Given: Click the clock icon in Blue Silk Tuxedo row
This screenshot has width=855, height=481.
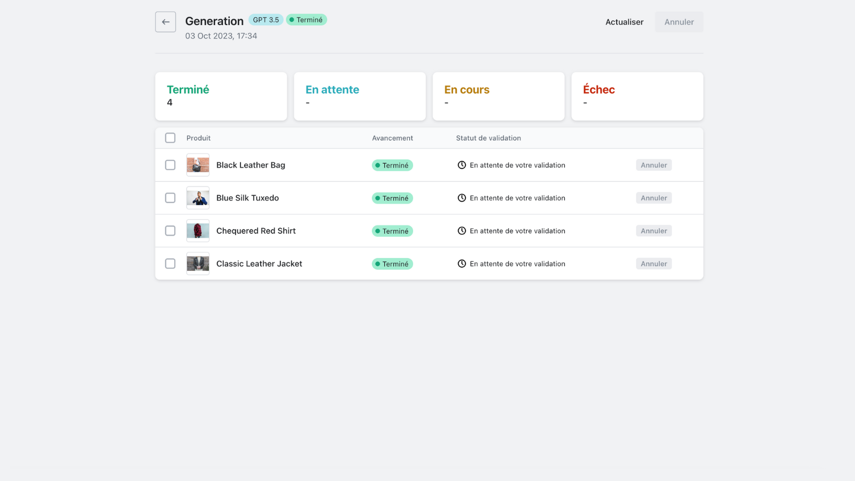Looking at the screenshot, I should pyautogui.click(x=462, y=198).
